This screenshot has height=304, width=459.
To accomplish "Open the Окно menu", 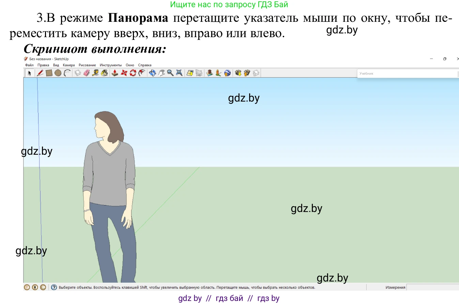I will coord(130,65).
